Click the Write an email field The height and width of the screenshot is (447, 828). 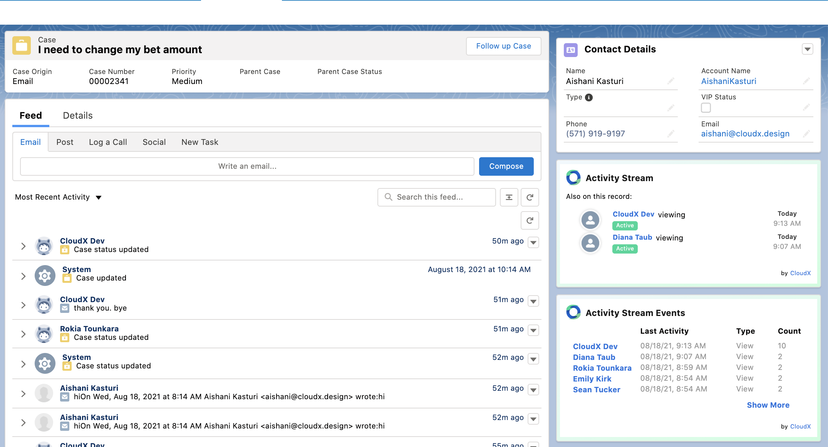tap(247, 166)
